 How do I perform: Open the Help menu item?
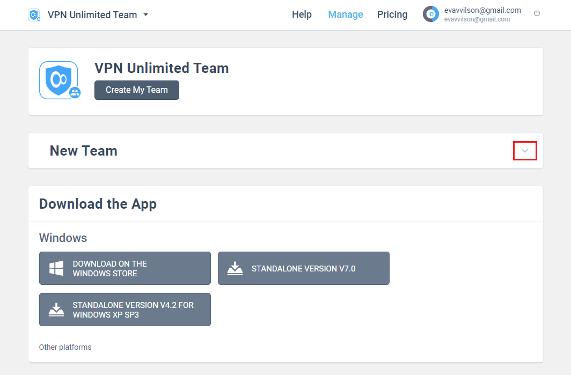(302, 14)
